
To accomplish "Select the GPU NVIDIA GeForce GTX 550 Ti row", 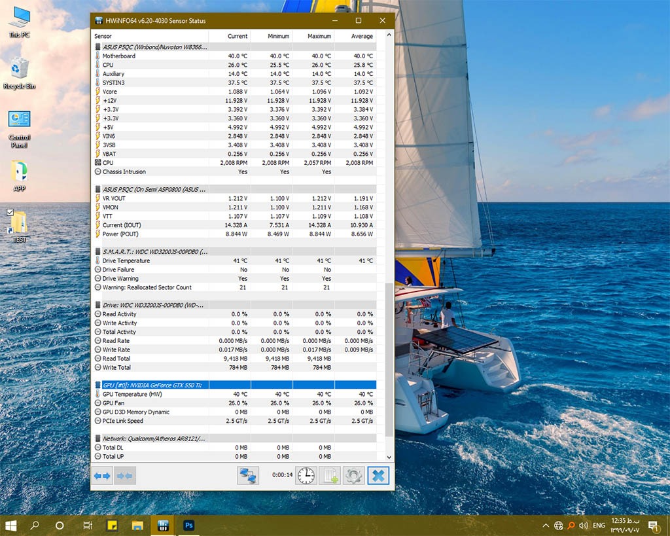I will [x=236, y=385].
